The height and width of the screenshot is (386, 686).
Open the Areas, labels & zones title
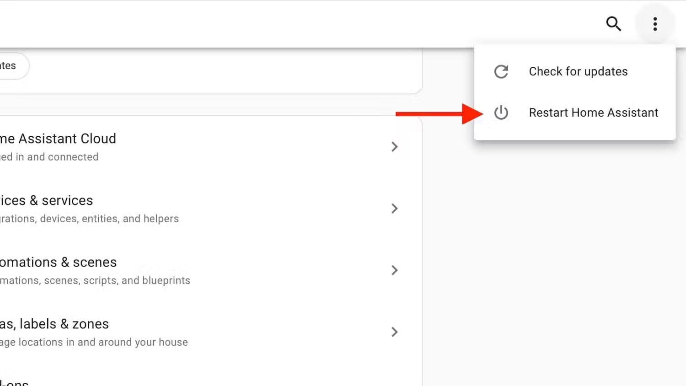[x=54, y=324]
